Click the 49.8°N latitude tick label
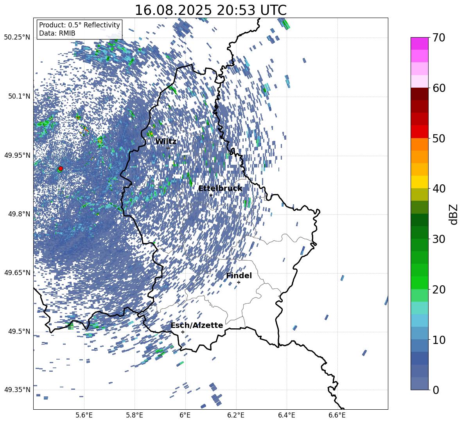Screen dimensions: 463x423 pos(19,214)
